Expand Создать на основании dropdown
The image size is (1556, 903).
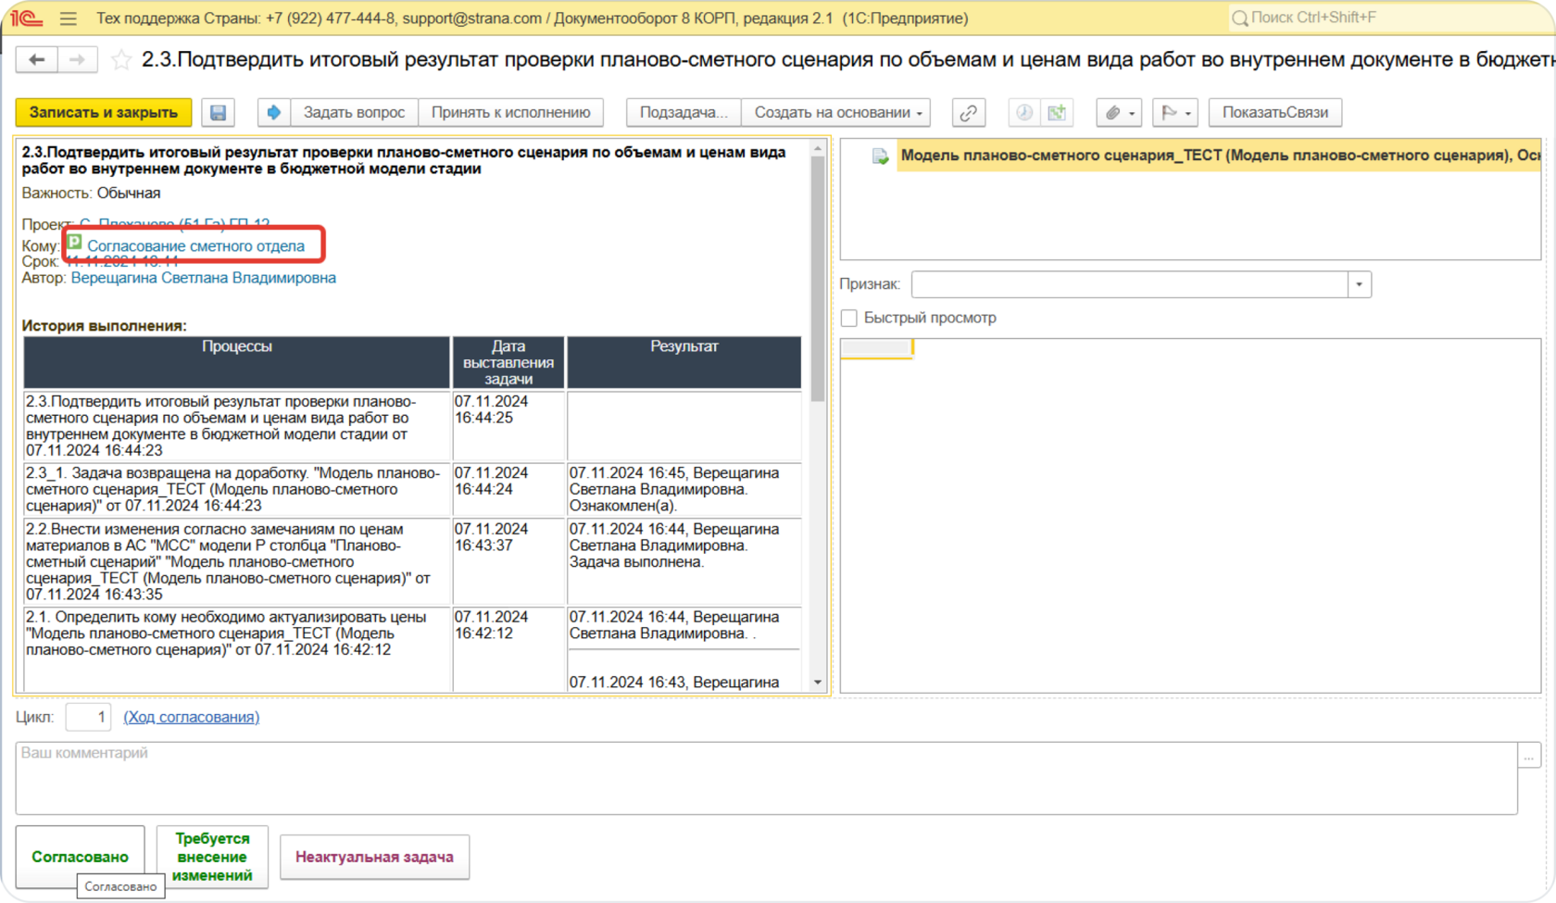(837, 112)
